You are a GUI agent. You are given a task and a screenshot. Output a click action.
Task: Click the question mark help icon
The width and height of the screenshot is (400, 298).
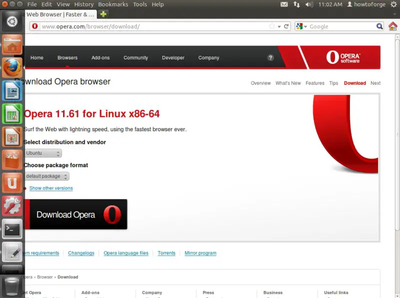click(270, 57)
